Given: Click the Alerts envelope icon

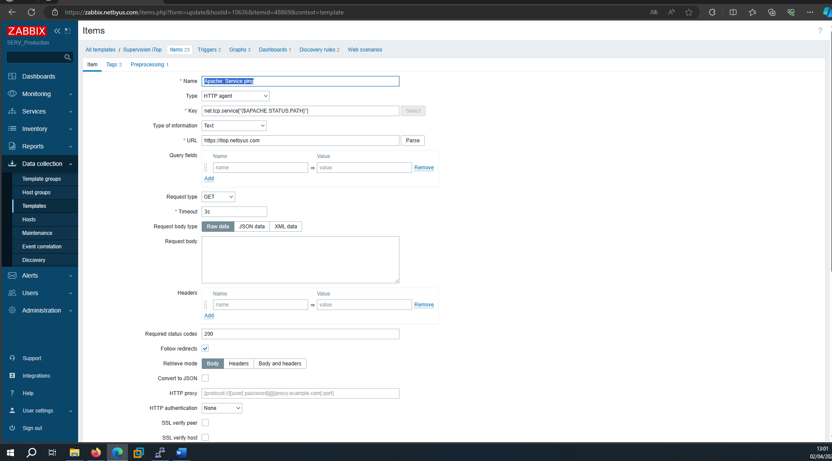Looking at the screenshot, I should [12, 275].
